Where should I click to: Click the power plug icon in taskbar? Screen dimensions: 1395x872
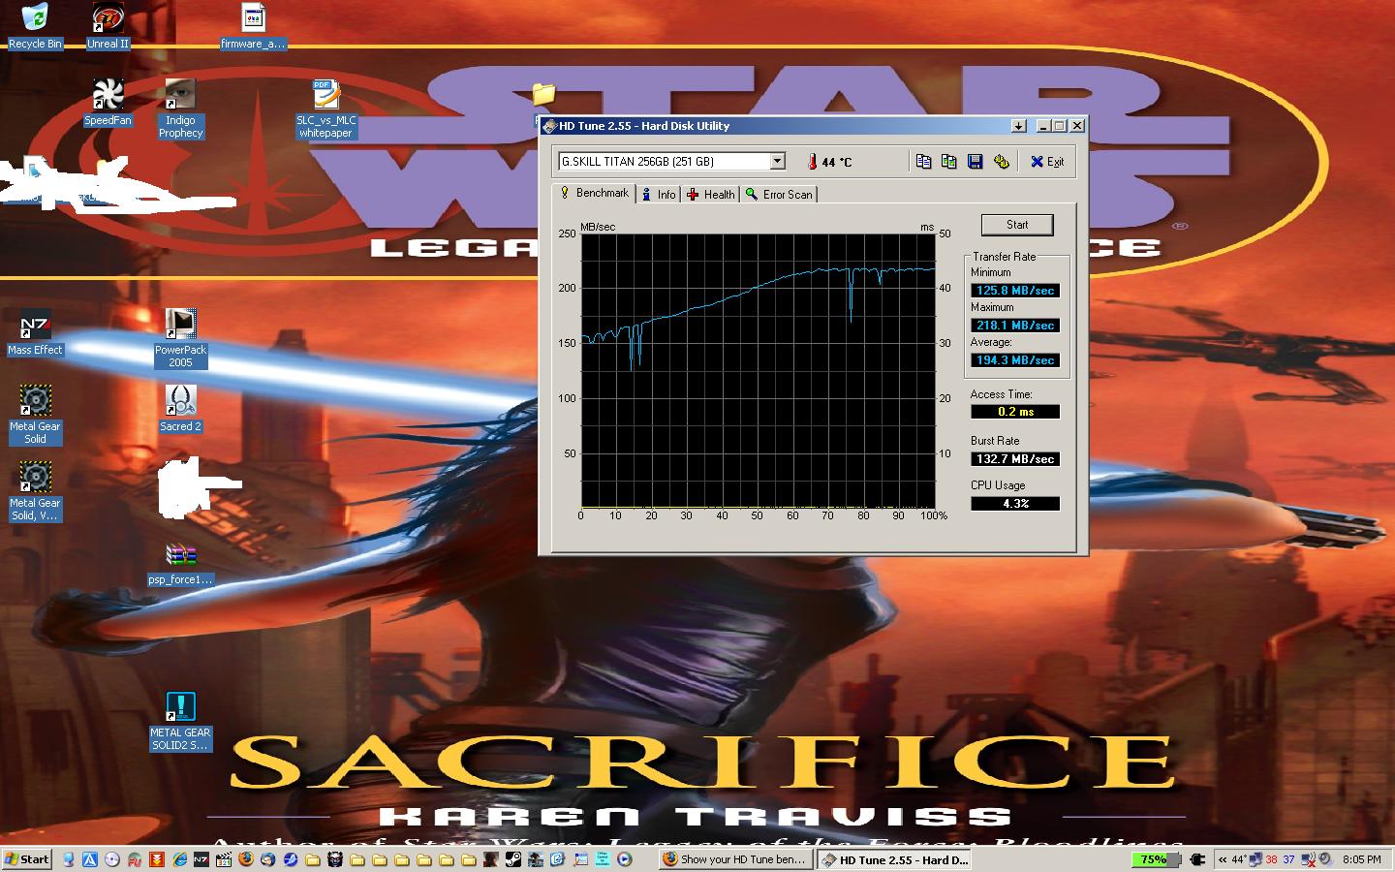(1197, 859)
